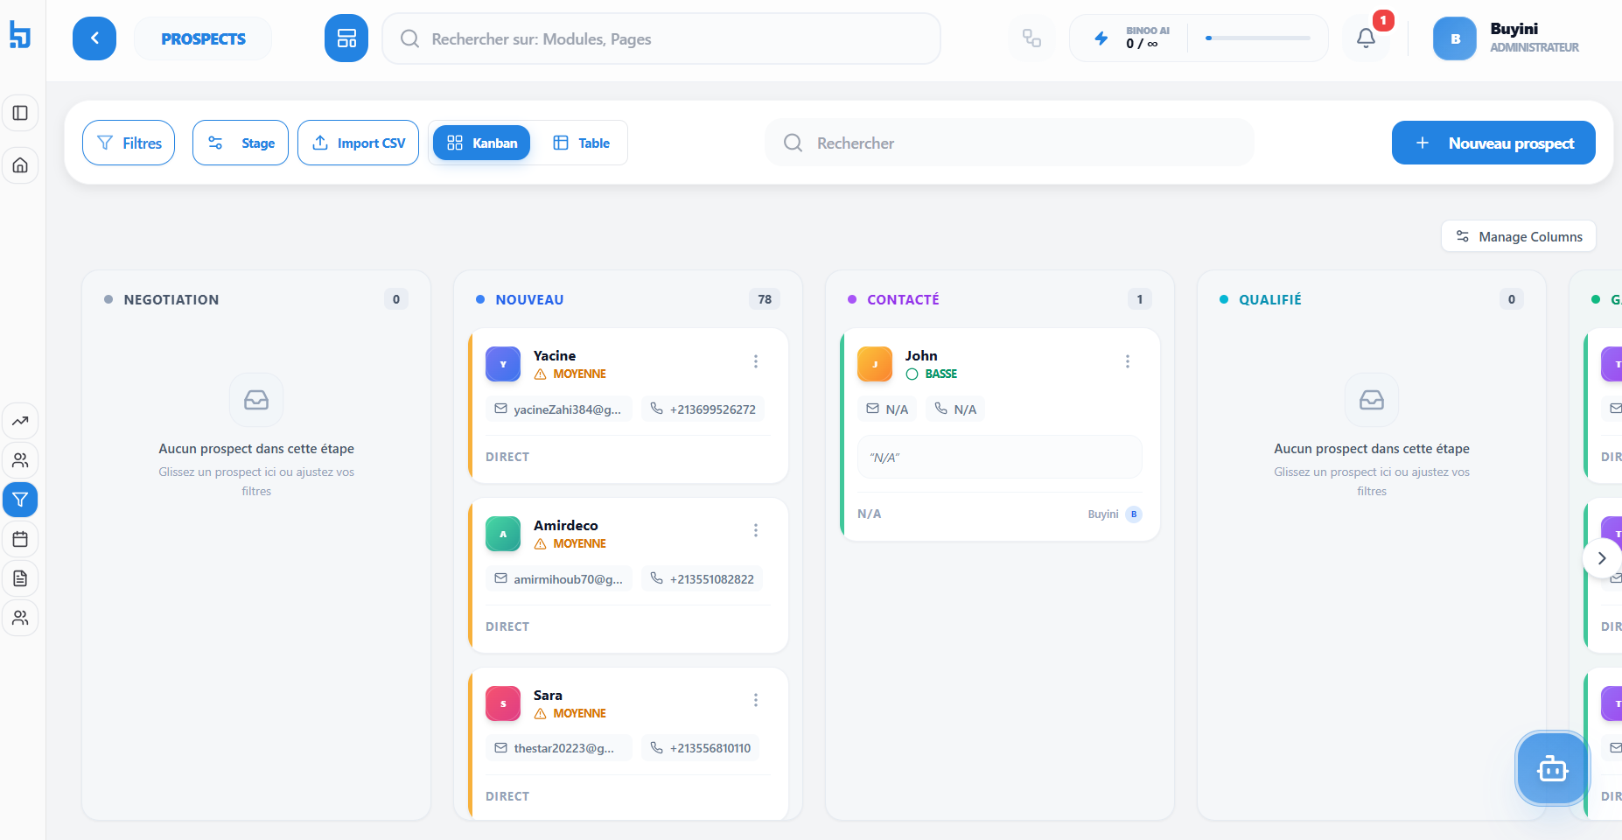1622x840 pixels.
Task: Click the Y avatar on Yacine card
Action: (x=503, y=364)
